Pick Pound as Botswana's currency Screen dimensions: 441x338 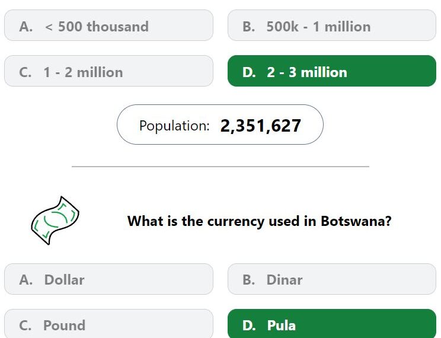(108, 324)
